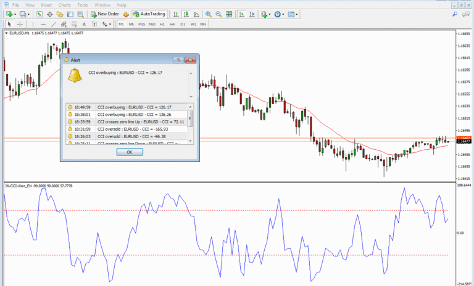The height and width of the screenshot is (286, 474).
Task: Toggle the AutoTrading button
Action: pos(149,14)
